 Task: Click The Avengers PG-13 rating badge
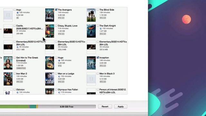point(61,18)
